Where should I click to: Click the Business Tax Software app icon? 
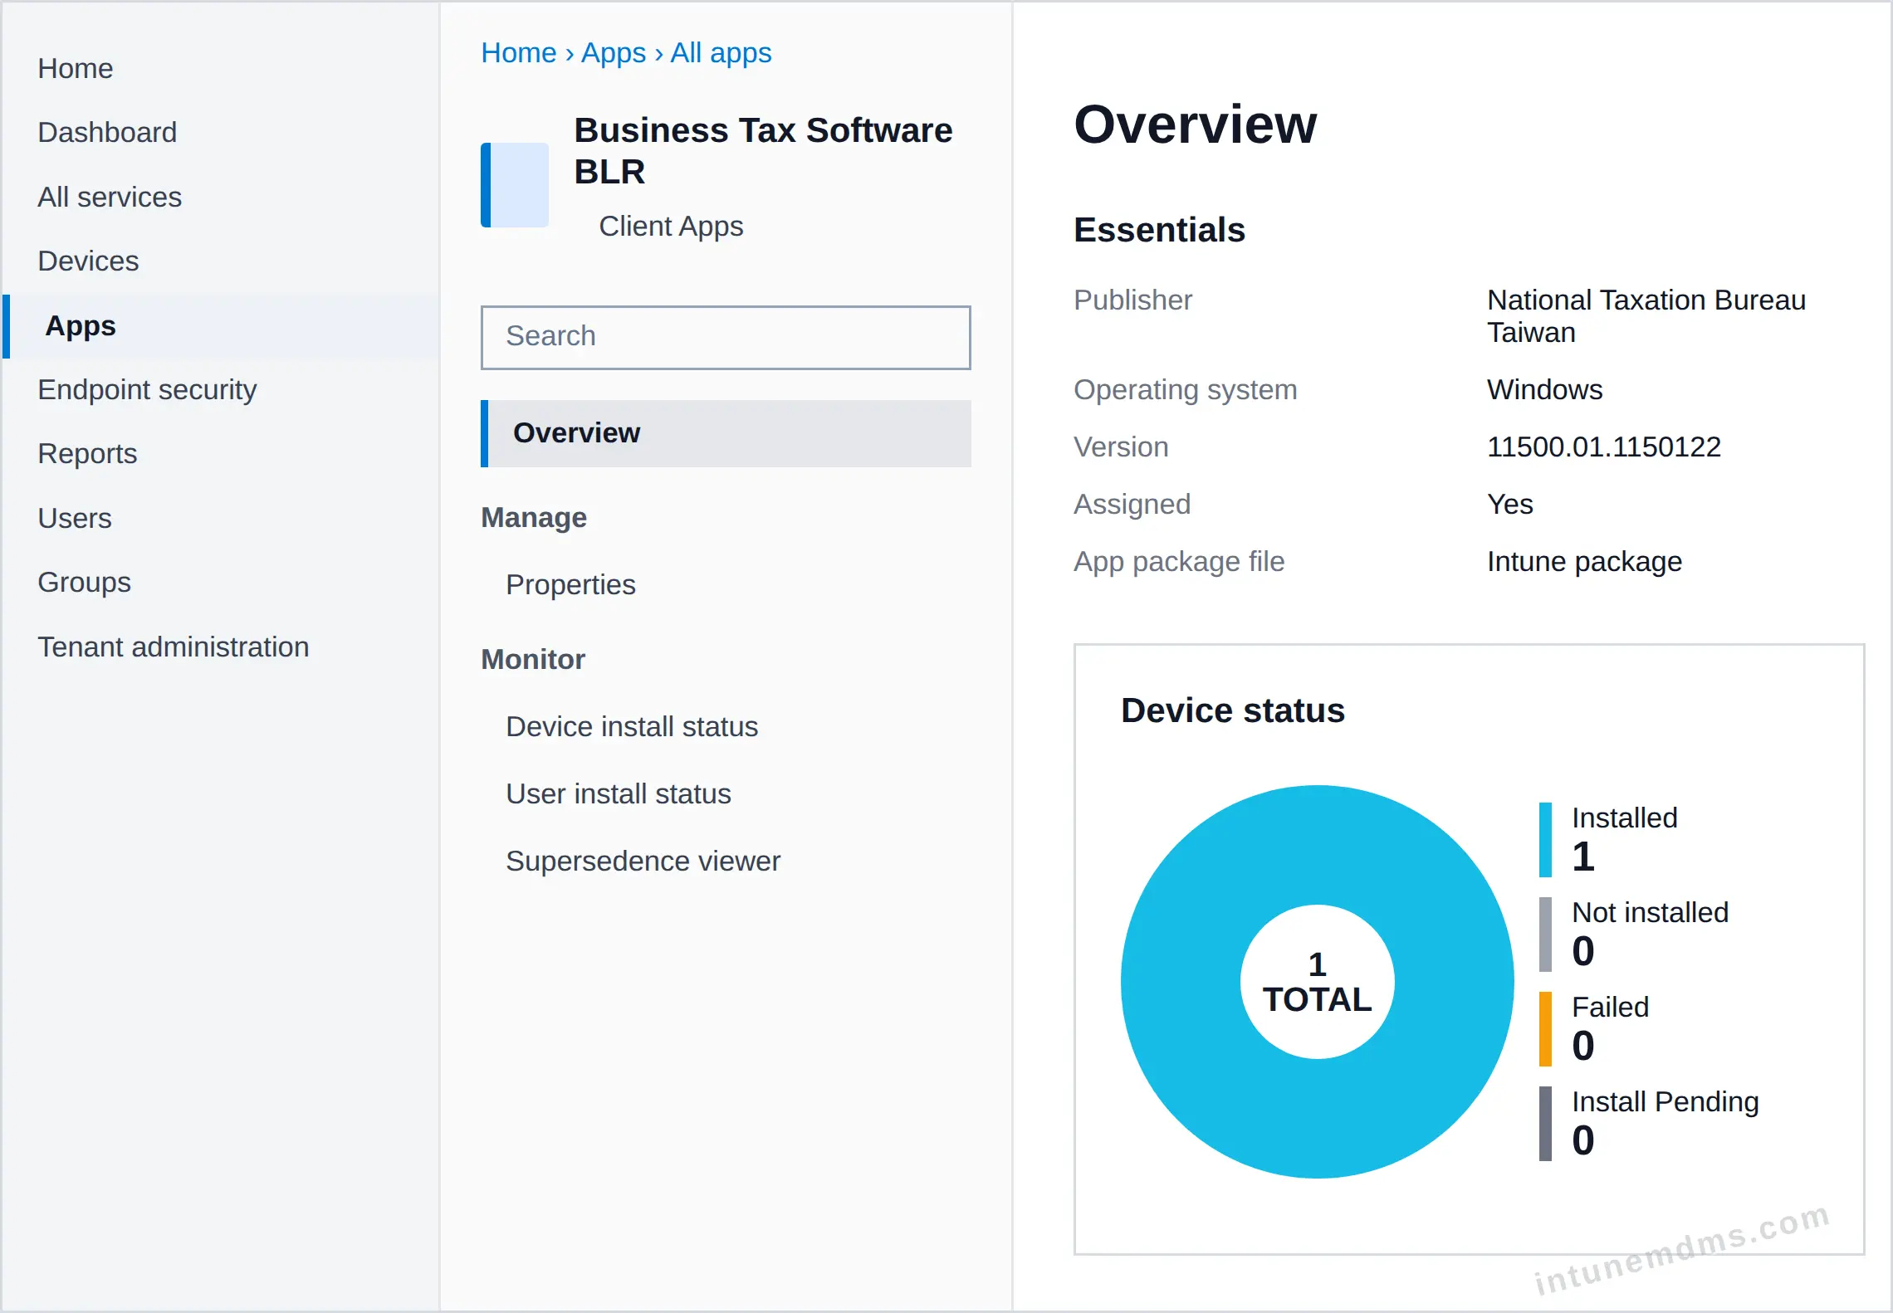(x=515, y=184)
